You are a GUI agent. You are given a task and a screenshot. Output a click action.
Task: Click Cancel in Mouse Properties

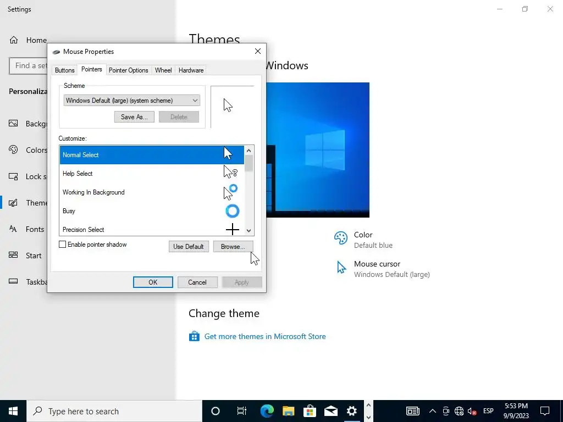[197, 282]
